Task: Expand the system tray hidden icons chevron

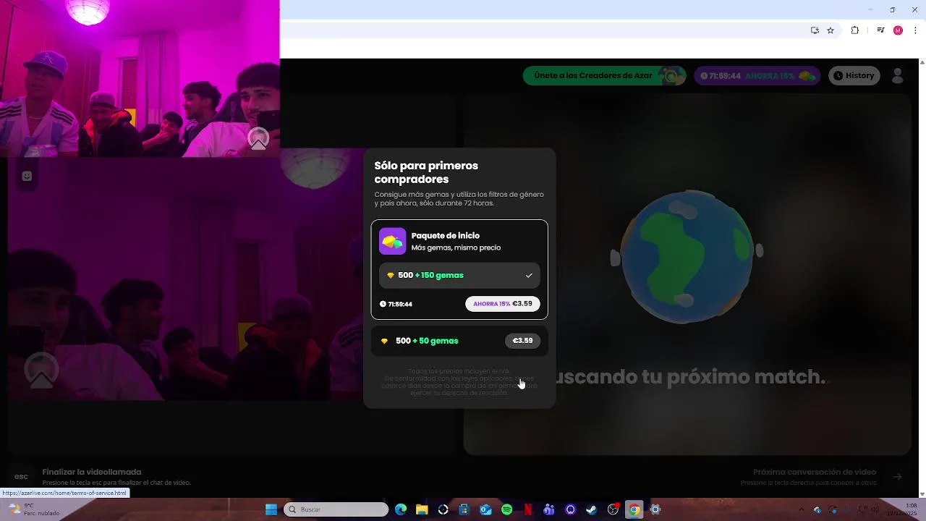Action: pyautogui.click(x=801, y=509)
